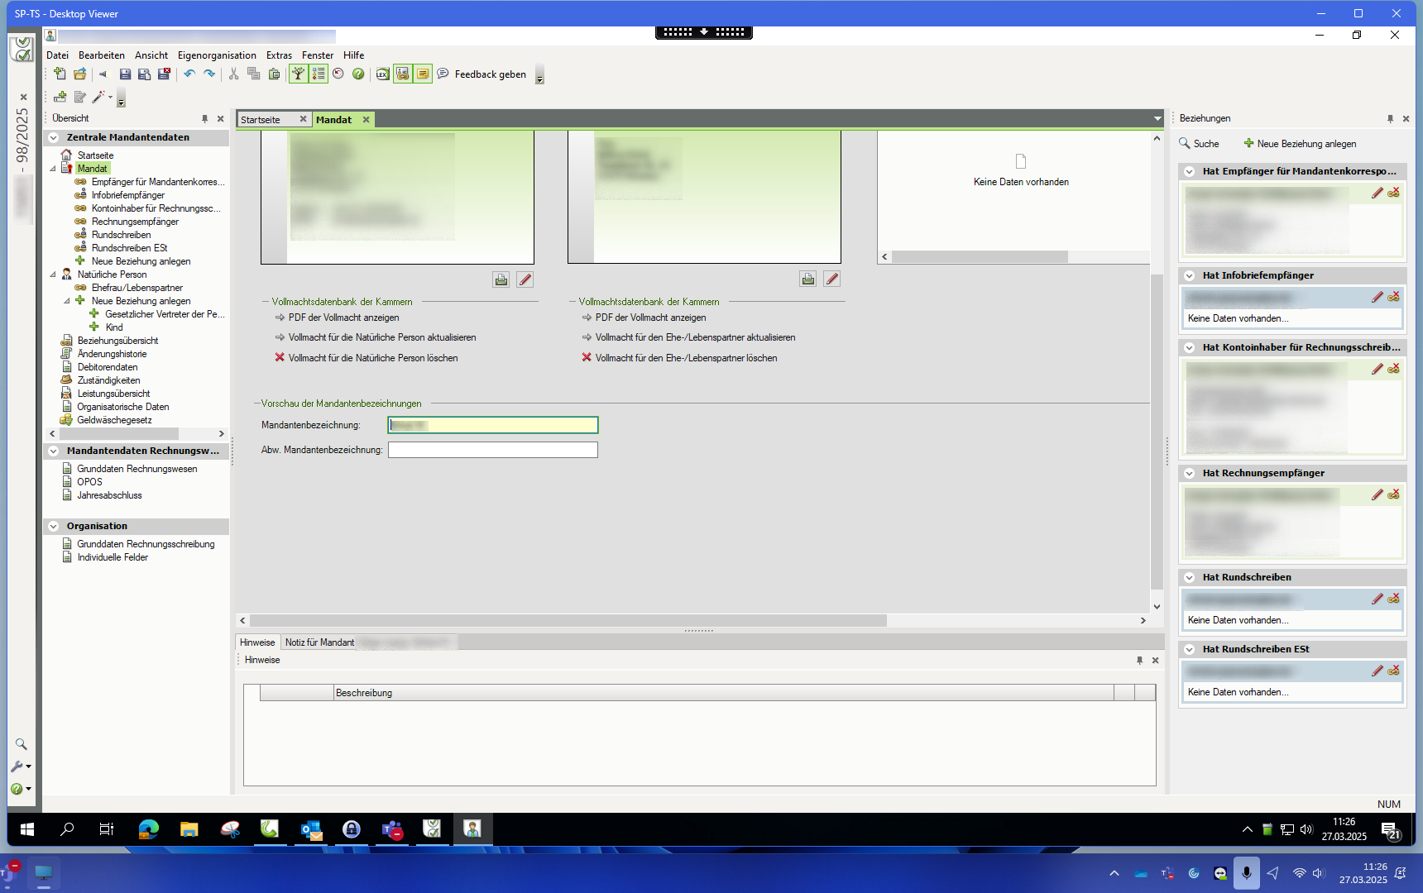Open the Eigenorganisation menu
Viewport: 1423px width, 893px height.
[217, 55]
